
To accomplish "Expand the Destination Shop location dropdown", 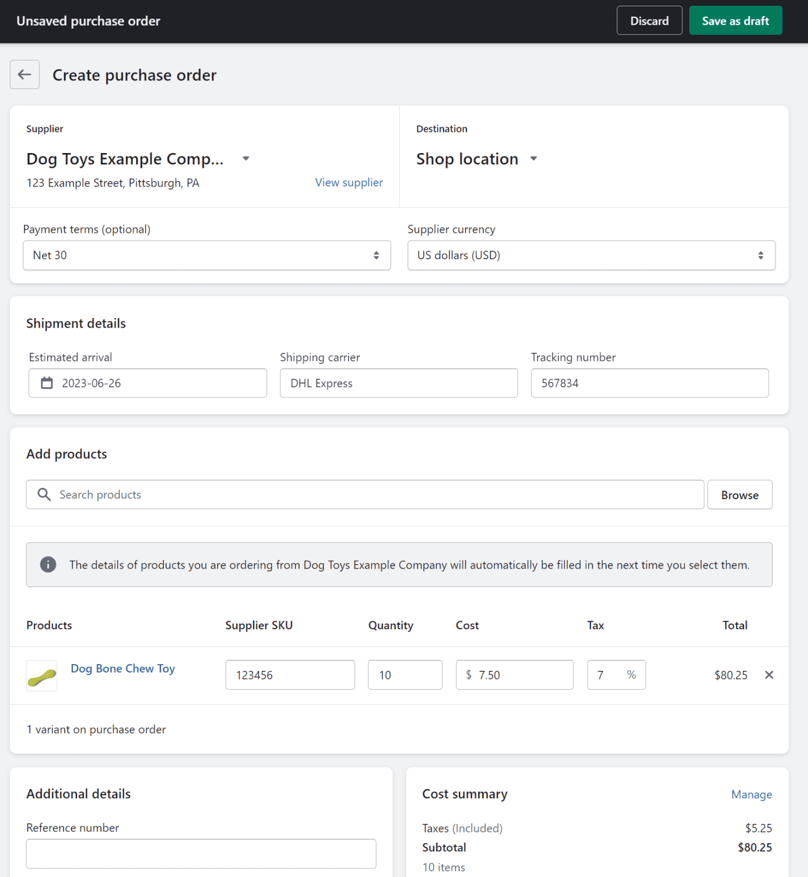I will [533, 159].
